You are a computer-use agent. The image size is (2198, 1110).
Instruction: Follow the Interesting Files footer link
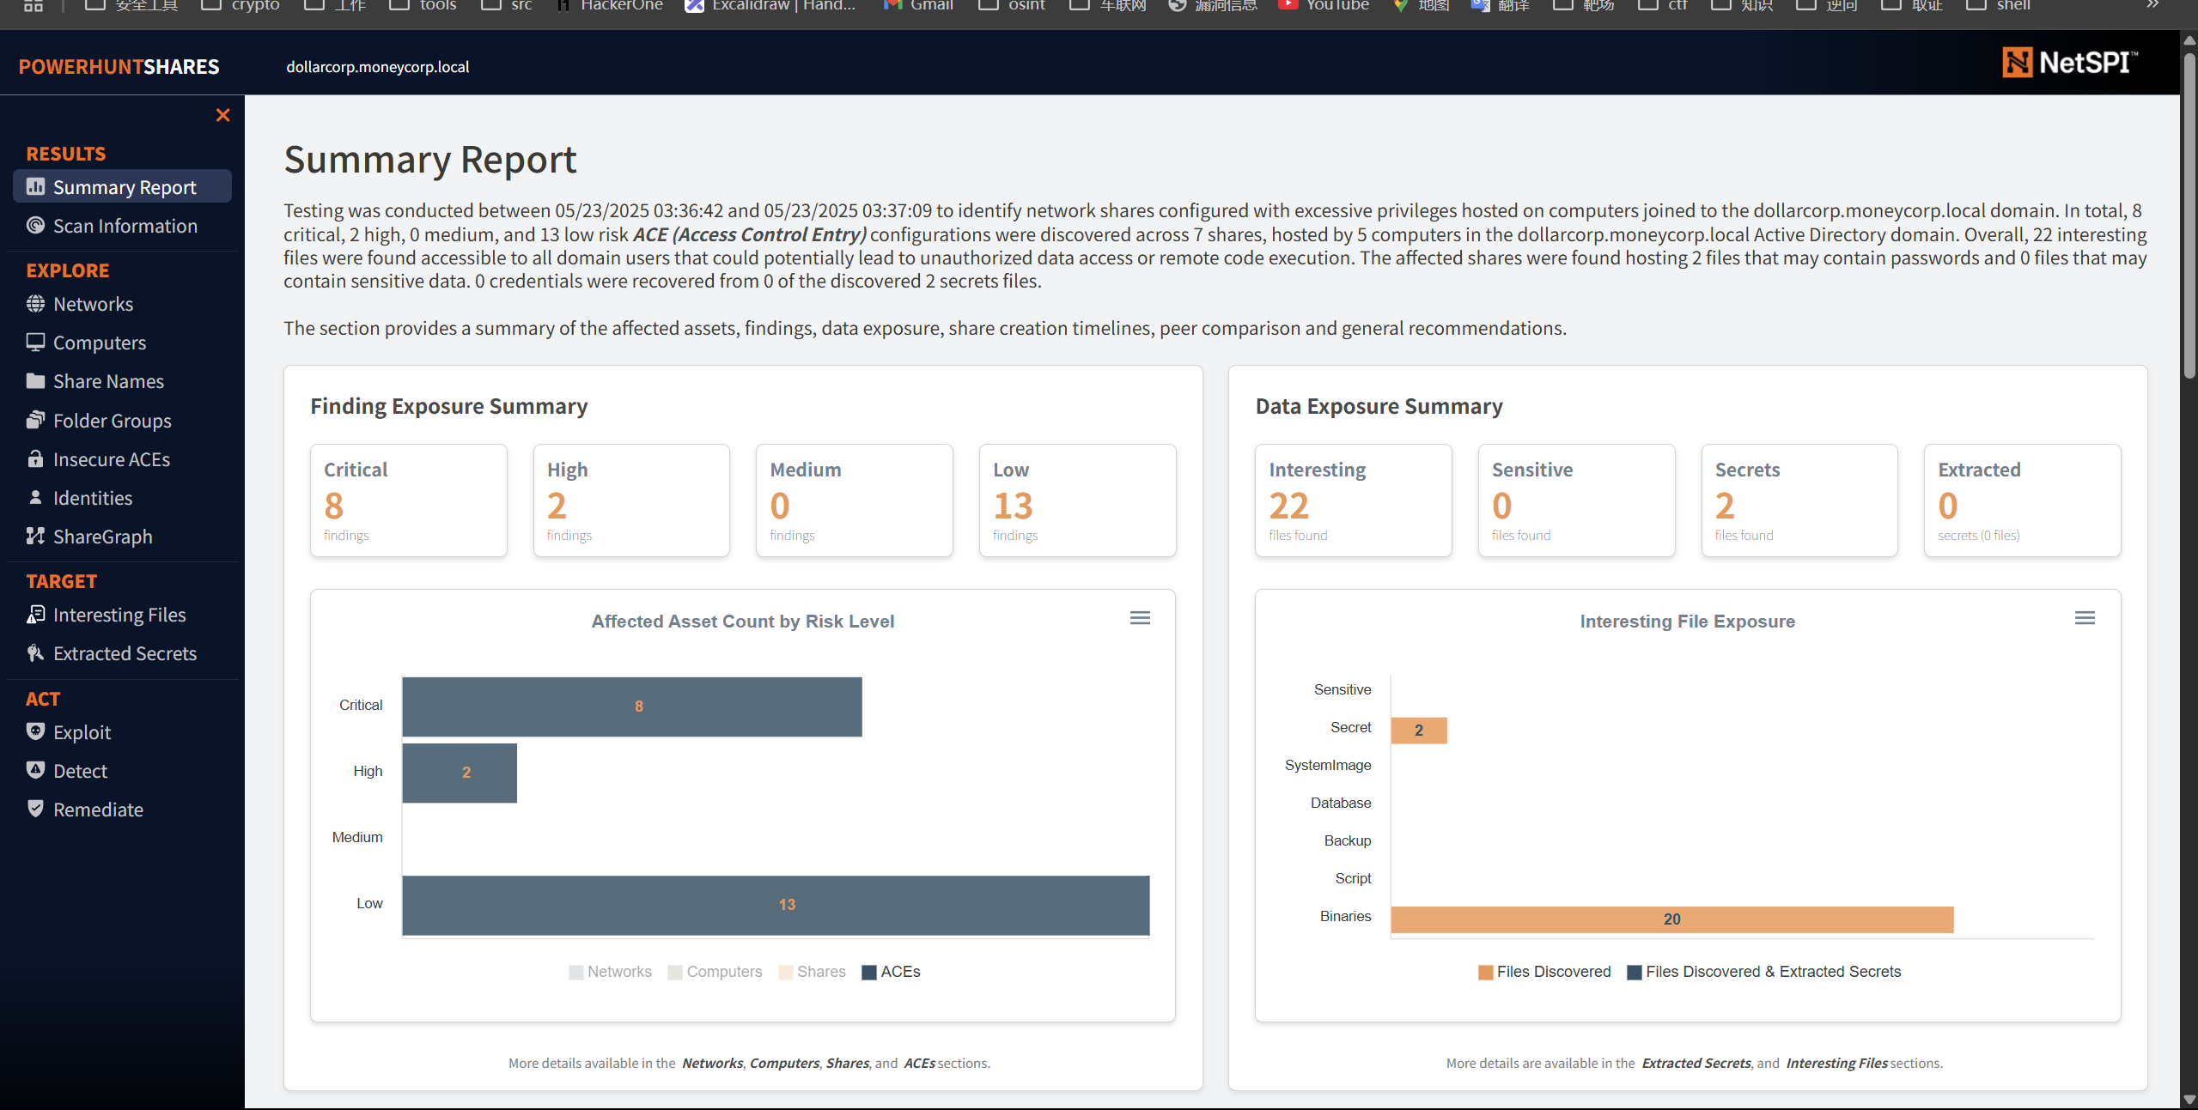pos(1837,1063)
